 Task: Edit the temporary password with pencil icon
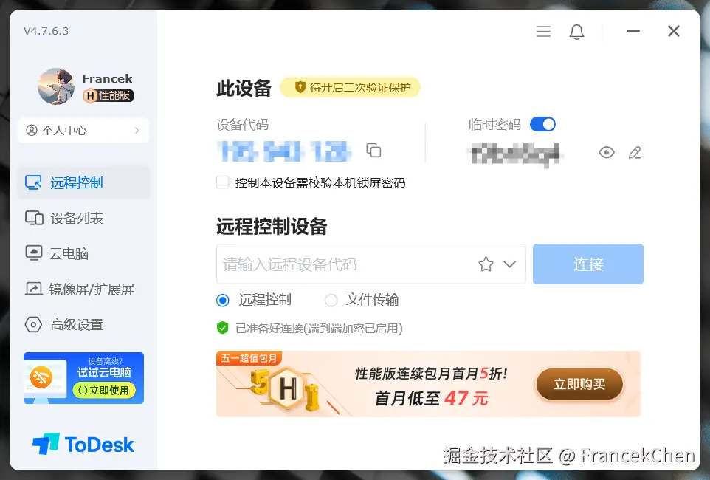[635, 153]
